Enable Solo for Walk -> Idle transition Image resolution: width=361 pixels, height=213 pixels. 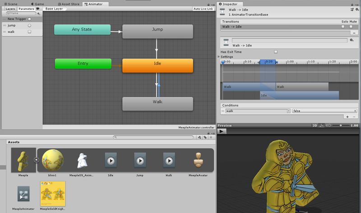pos(343,27)
